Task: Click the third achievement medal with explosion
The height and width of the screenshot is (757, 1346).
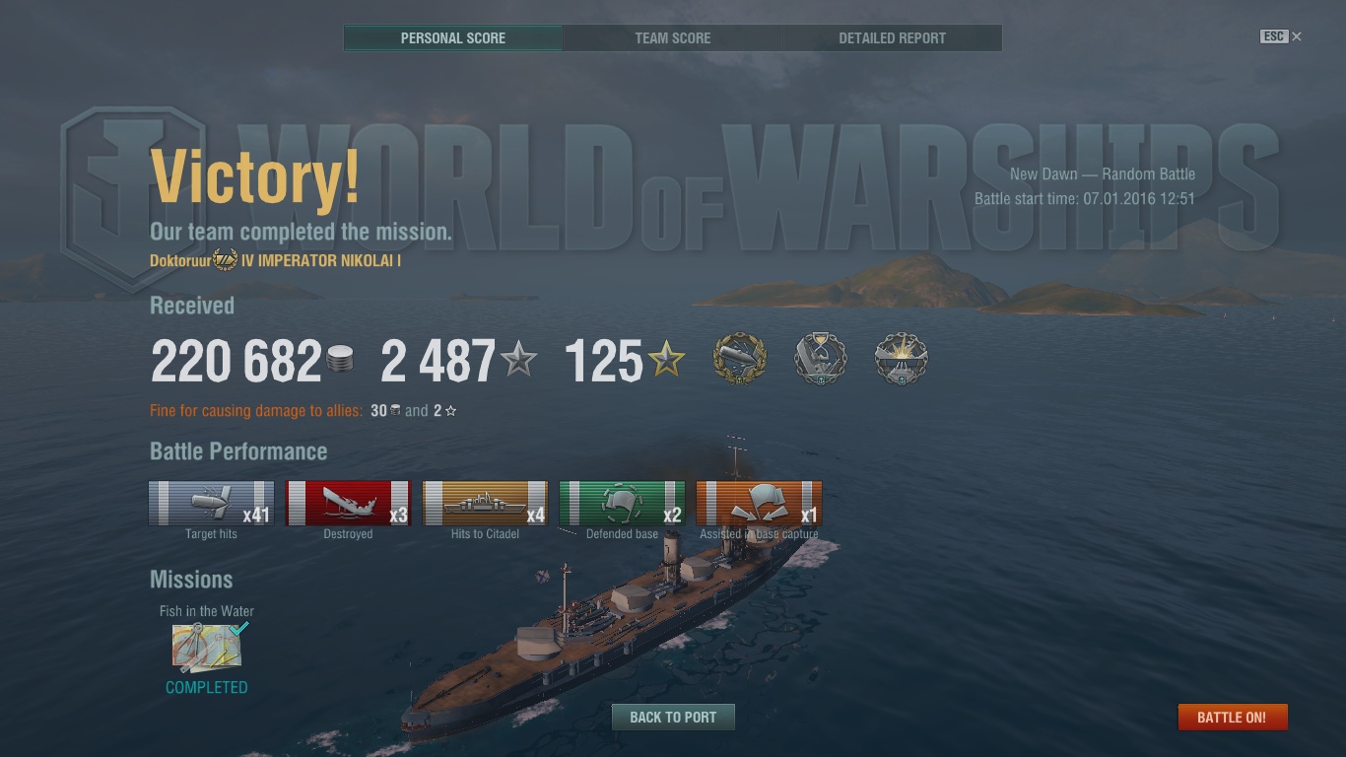Action: click(902, 360)
